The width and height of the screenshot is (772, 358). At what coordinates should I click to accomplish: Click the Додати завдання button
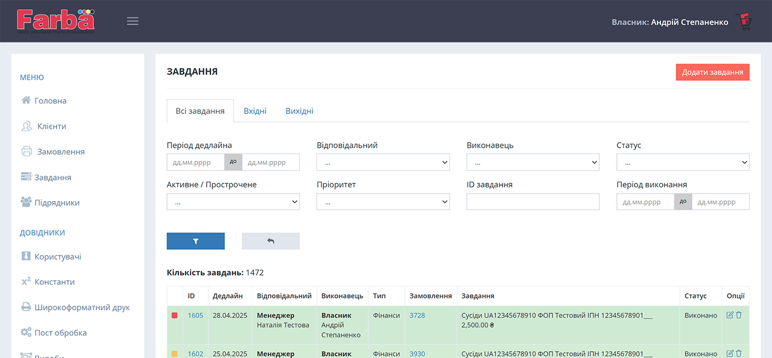tap(712, 72)
